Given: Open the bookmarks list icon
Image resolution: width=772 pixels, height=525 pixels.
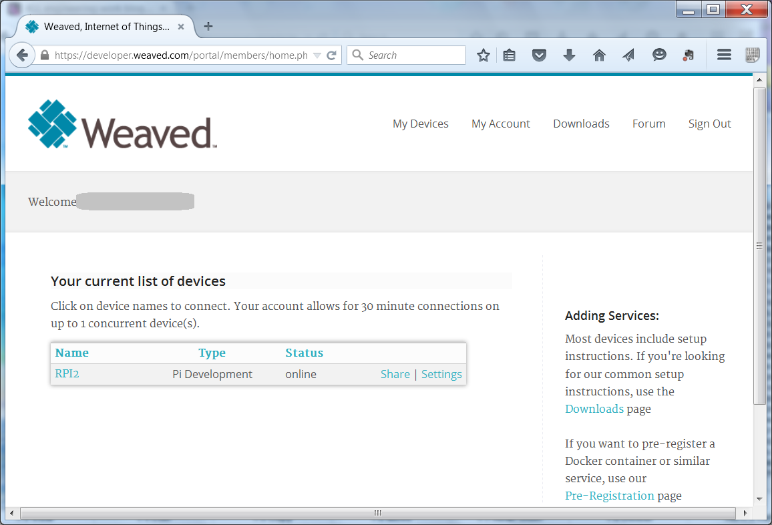Looking at the screenshot, I should [510, 55].
